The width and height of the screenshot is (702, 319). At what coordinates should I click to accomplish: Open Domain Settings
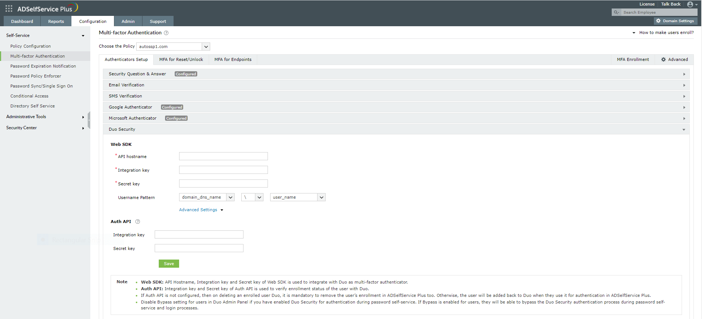click(x=675, y=21)
